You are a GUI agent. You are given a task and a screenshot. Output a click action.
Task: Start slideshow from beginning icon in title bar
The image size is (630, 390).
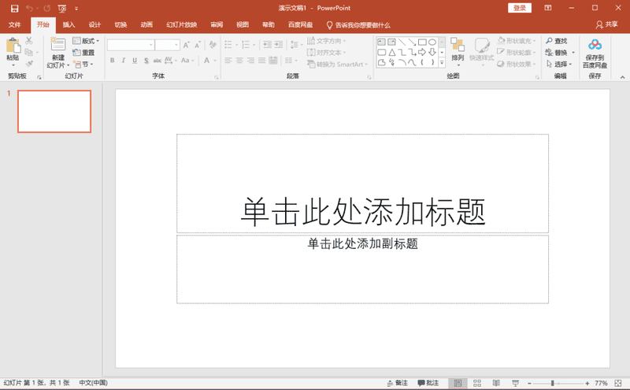(62, 9)
